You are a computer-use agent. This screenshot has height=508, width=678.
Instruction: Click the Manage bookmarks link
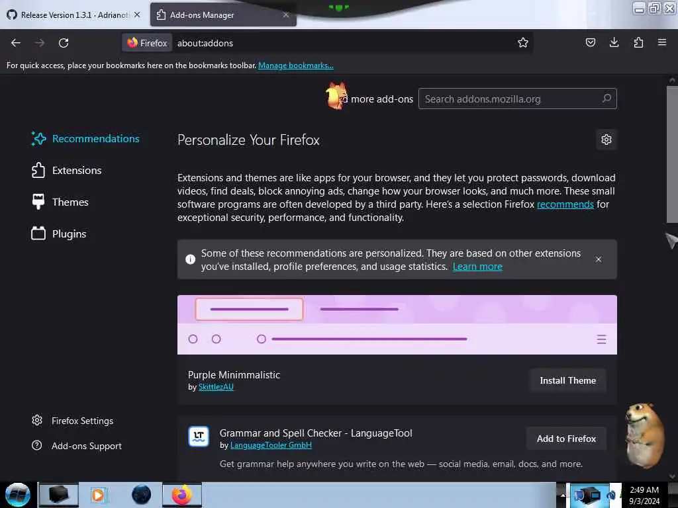[x=296, y=65]
